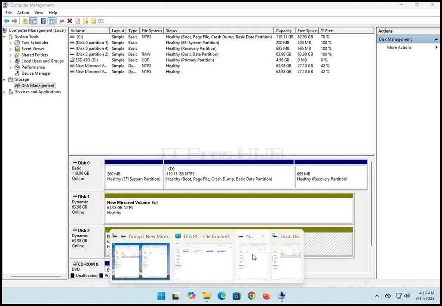442x306 pixels.
Task: Sort by the Volume column header
Action: point(89,30)
